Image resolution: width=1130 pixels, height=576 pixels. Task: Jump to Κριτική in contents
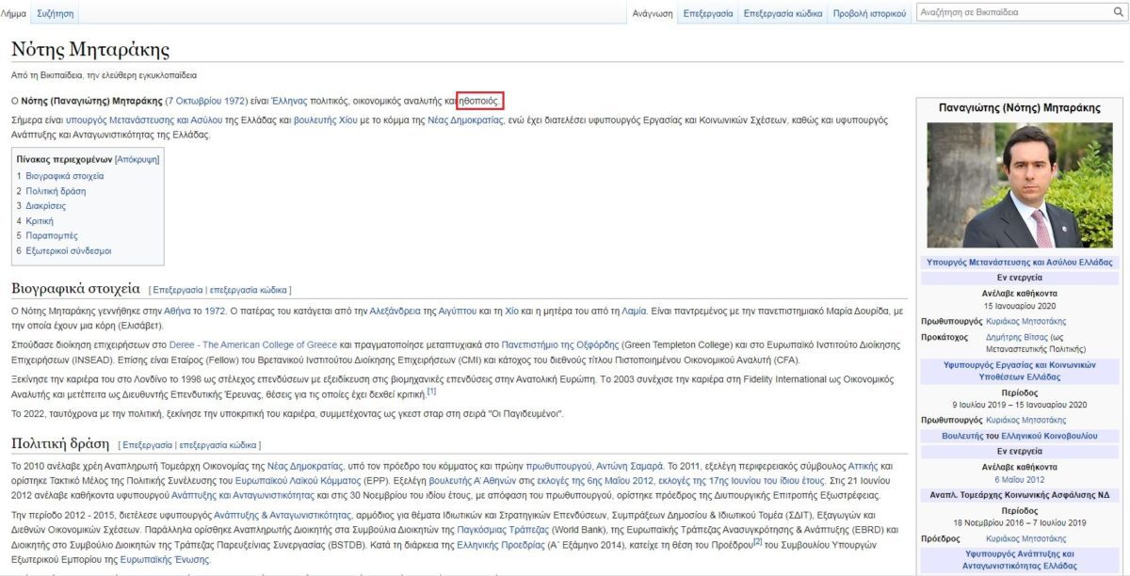point(41,220)
